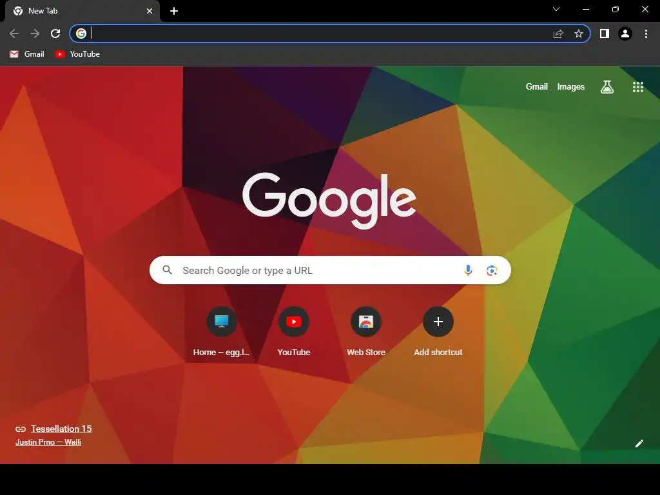This screenshot has height=495, width=660.
Task: Share this page using the share icon
Action: 558,34
